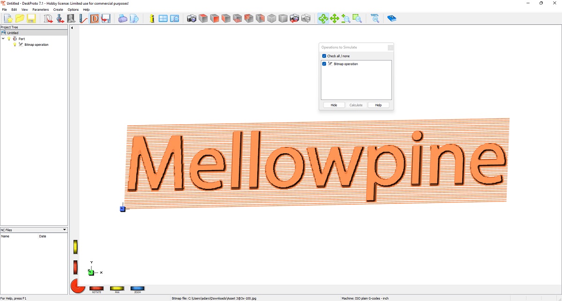Select the green rotate view mouse tool

point(323,19)
